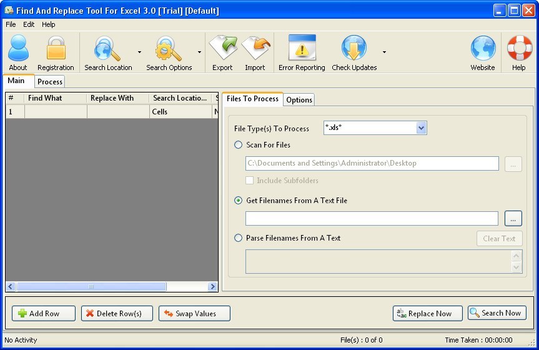Click the text file path input field

[372, 219]
